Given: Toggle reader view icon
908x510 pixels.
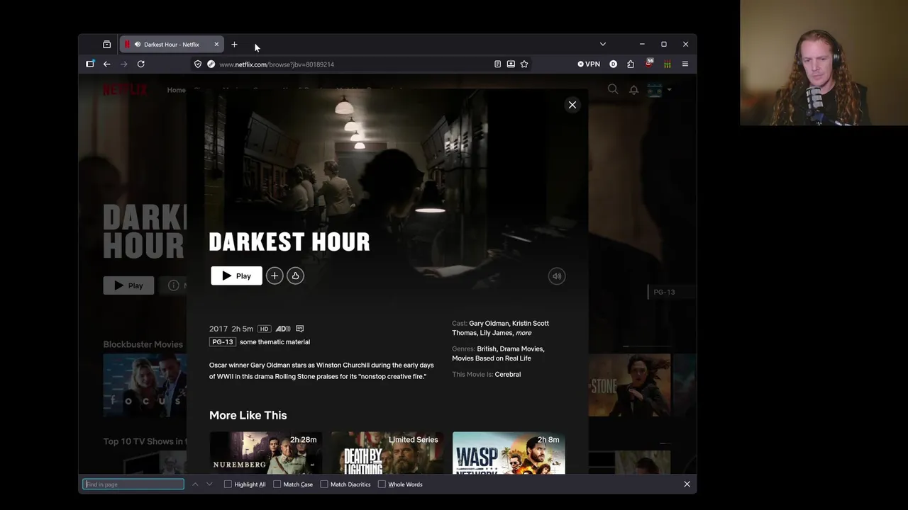Looking at the screenshot, I should point(497,64).
